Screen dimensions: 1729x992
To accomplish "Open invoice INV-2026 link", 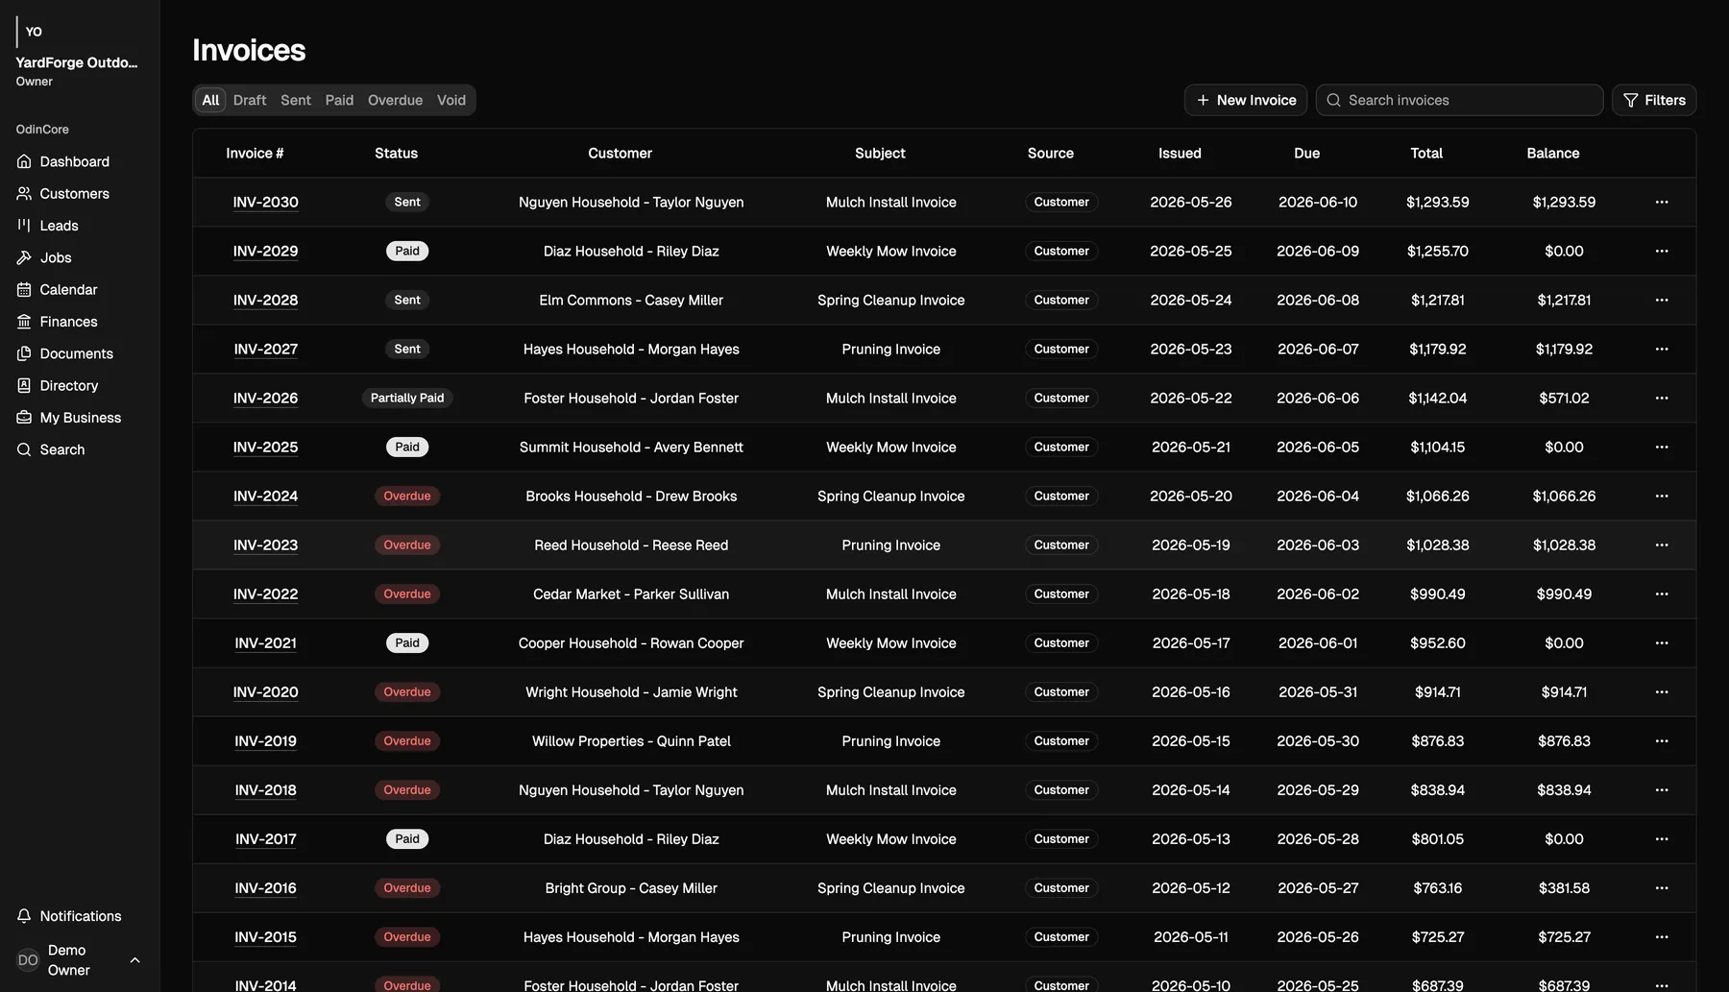I will pos(266,398).
